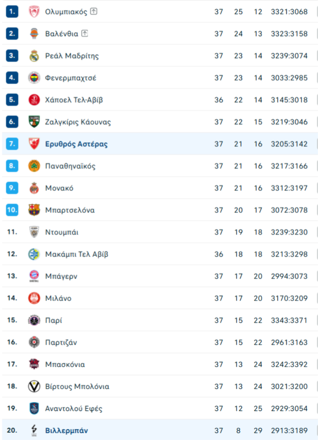Click the rank 1 position badge

click(x=12, y=12)
